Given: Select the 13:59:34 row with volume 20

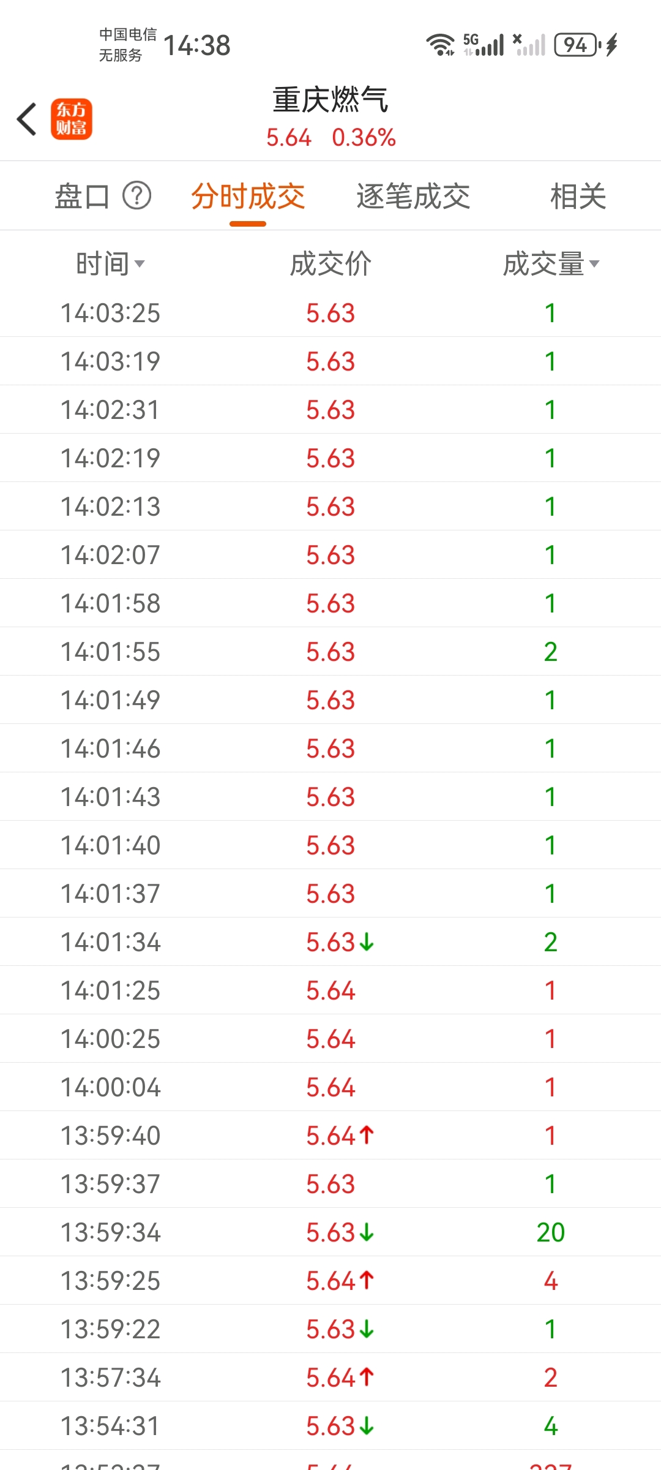Looking at the screenshot, I should coord(330,1232).
